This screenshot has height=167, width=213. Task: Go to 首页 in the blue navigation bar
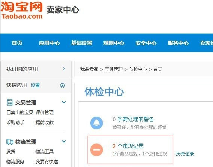(17, 43)
